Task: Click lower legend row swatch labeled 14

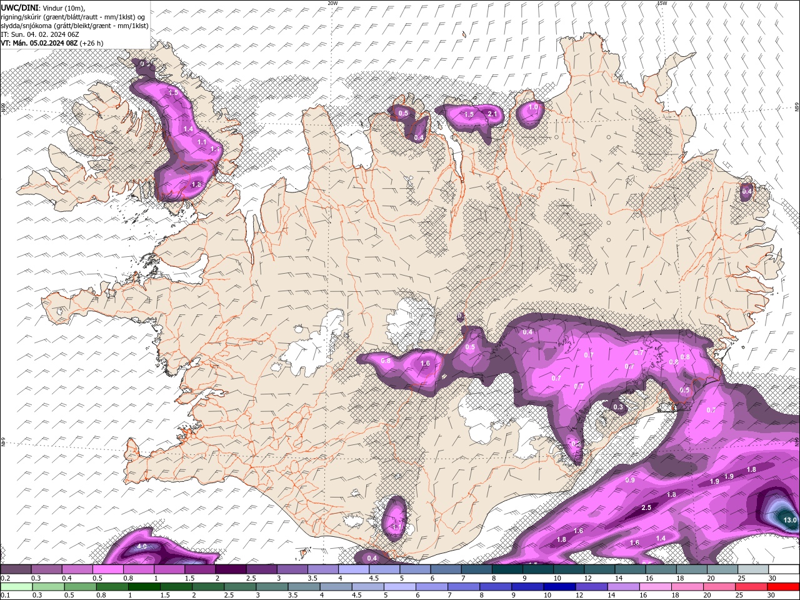Action: point(622,586)
